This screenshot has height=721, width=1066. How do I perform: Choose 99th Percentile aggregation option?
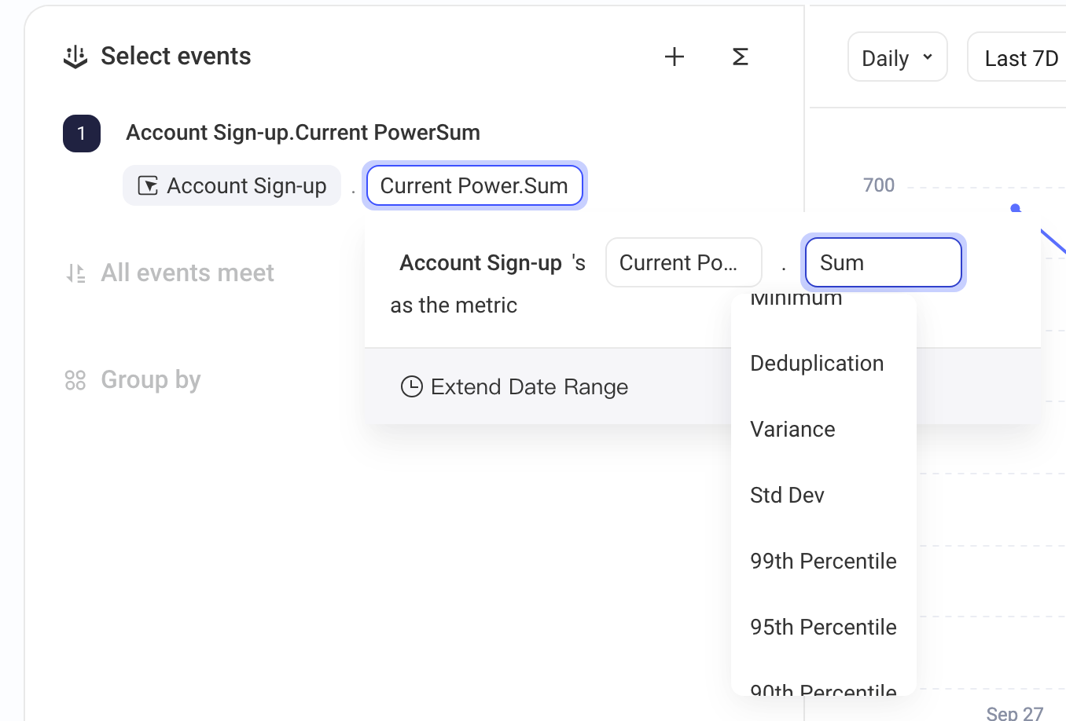pyautogui.click(x=824, y=561)
